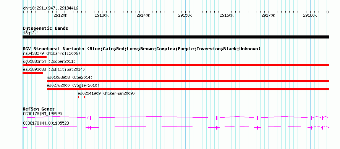Click the nsv438279 (McCarroll2006) variant label
This screenshot has width=340, height=149.
tap(52, 53)
